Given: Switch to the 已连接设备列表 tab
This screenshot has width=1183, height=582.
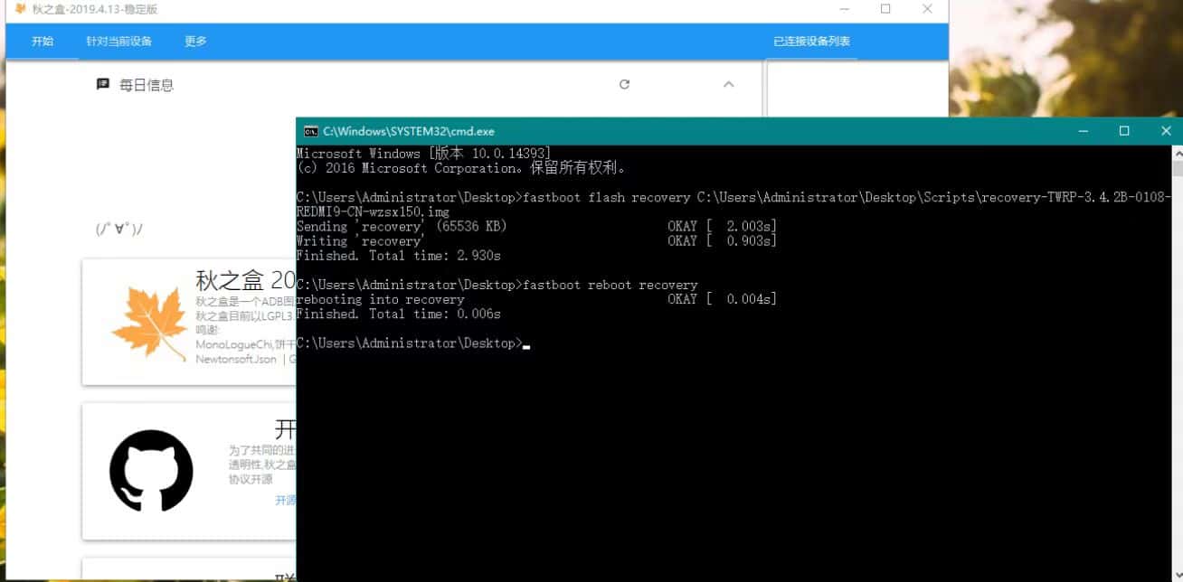Looking at the screenshot, I should click(x=811, y=41).
